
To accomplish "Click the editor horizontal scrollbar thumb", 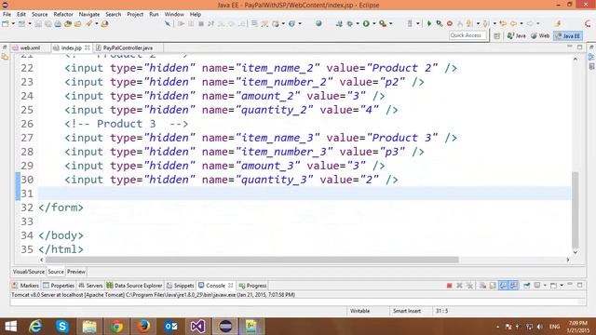I will point(252,260).
